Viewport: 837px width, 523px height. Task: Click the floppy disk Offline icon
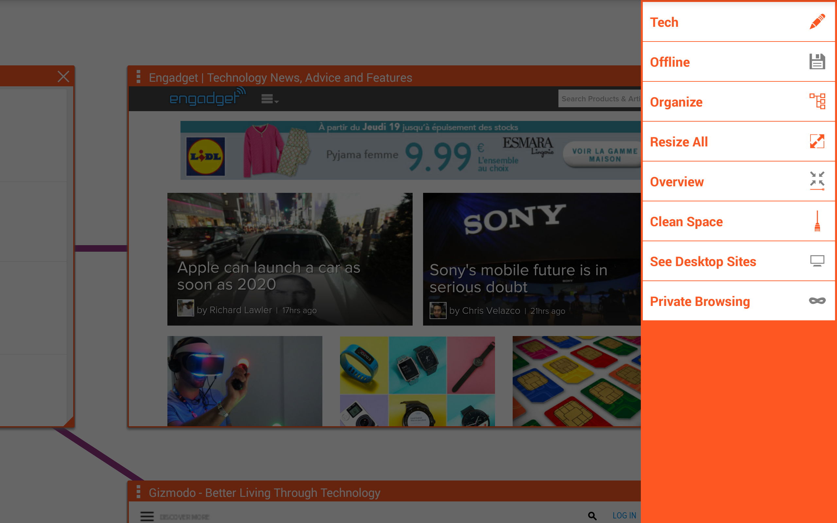point(817,62)
